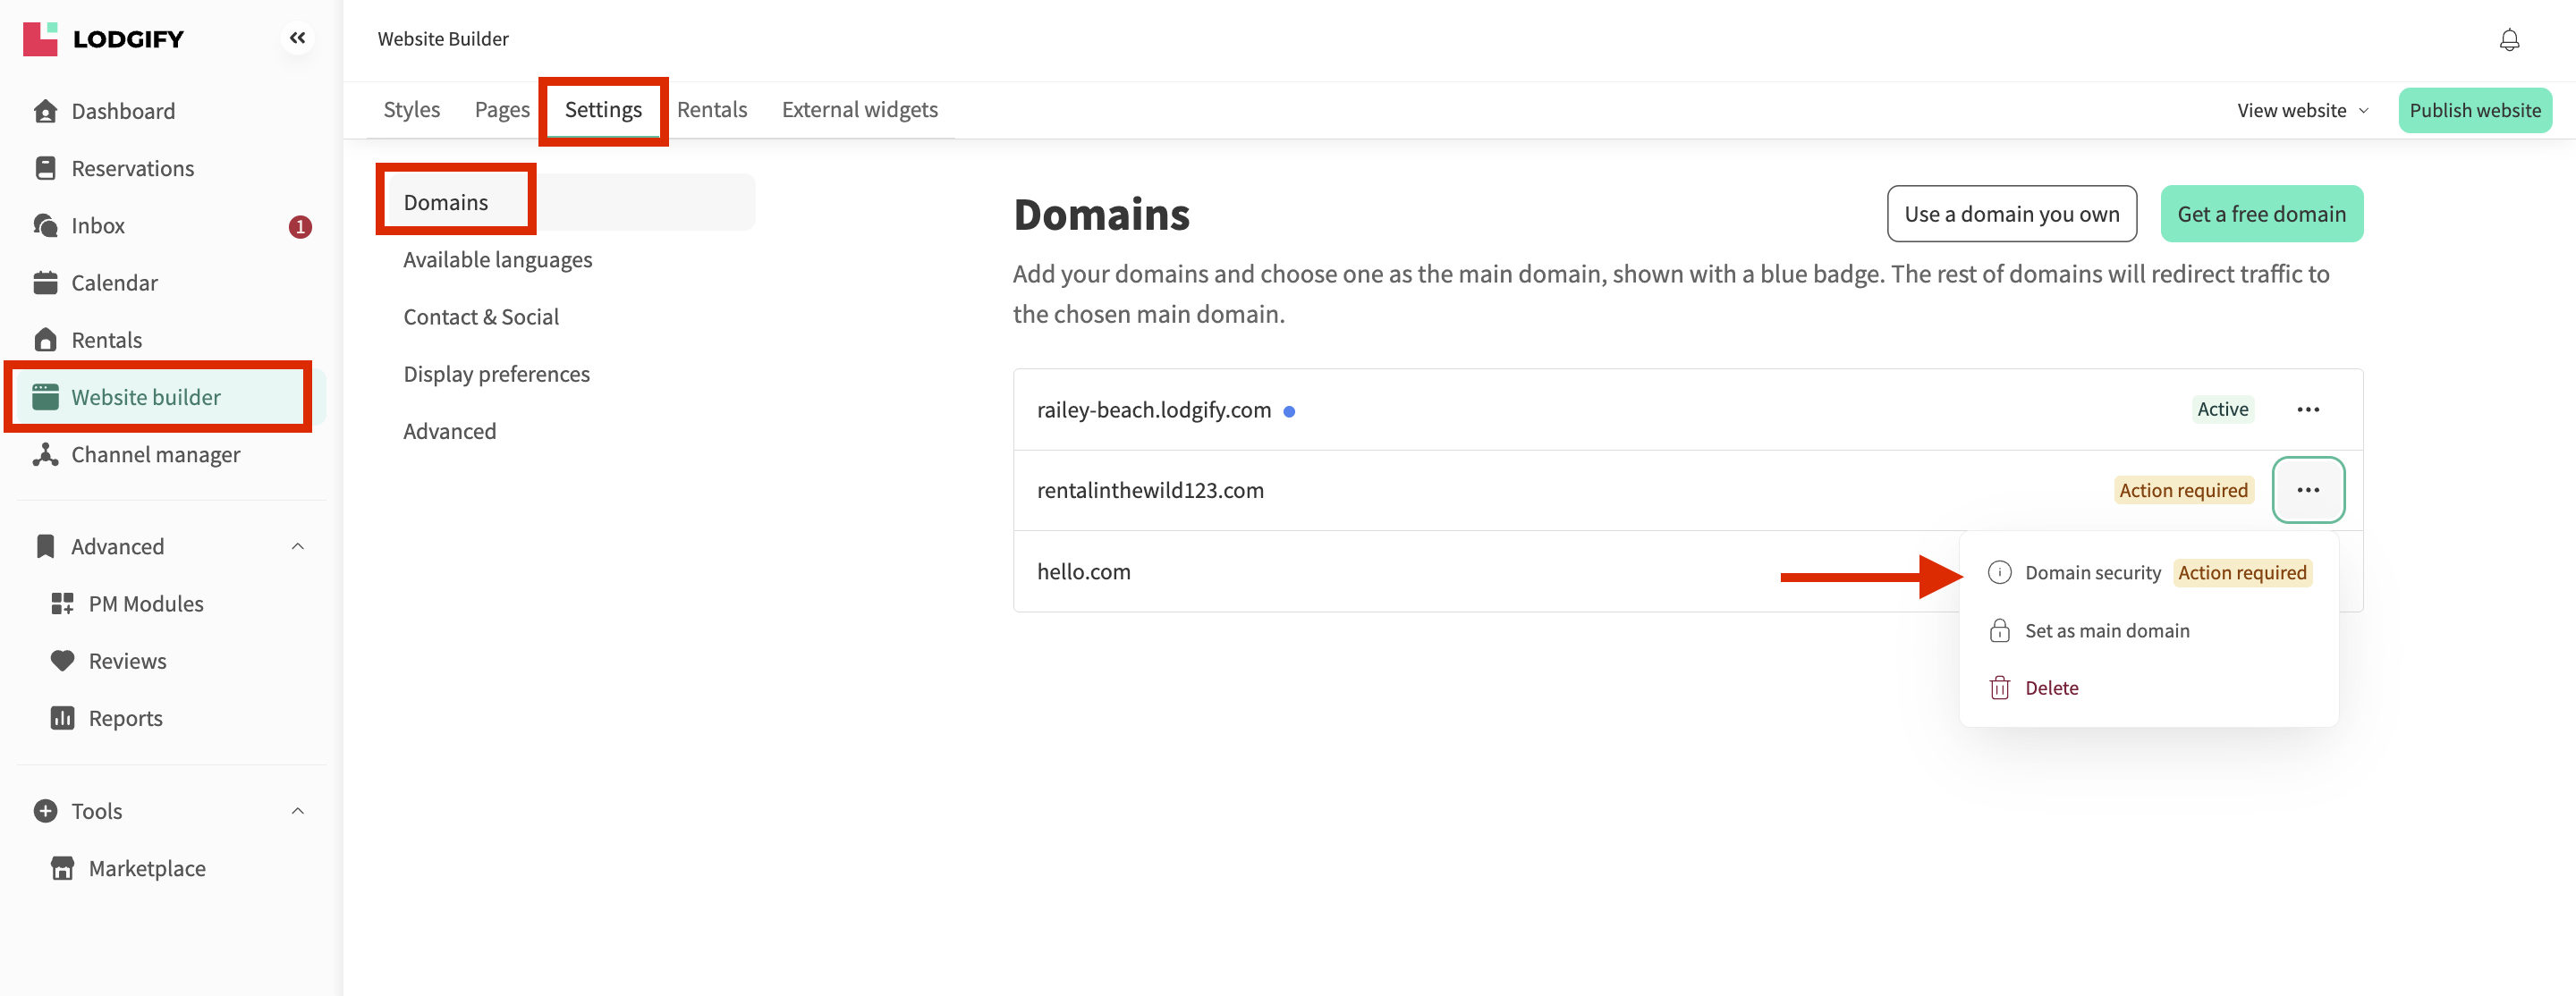Click the Inbox chat bubble icon

click(x=45, y=226)
